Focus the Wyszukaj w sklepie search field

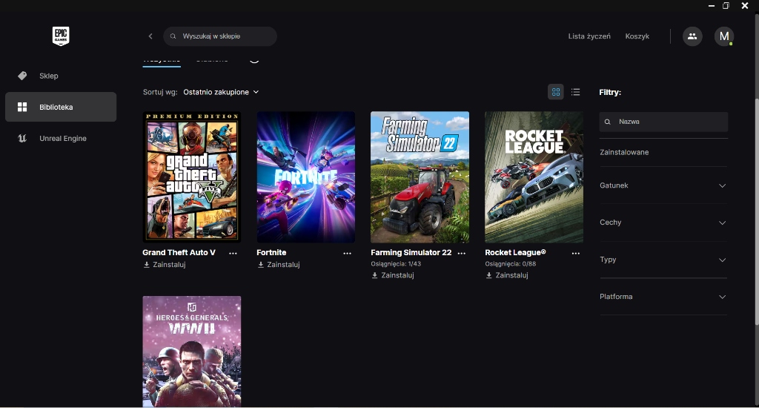click(219, 36)
